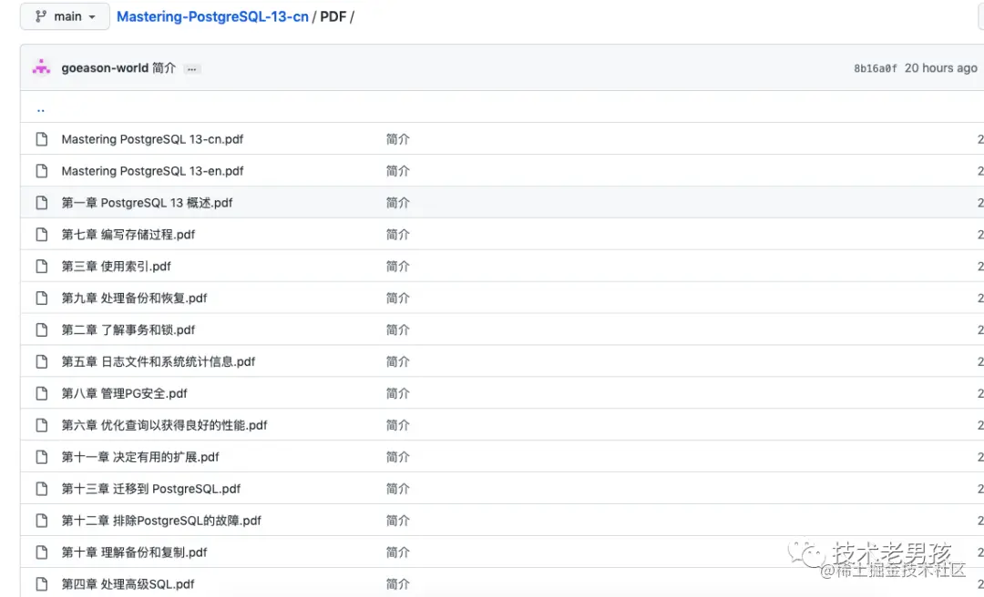Click '20 hours ago' commit timestamp
984x597 pixels.
point(940,68)
